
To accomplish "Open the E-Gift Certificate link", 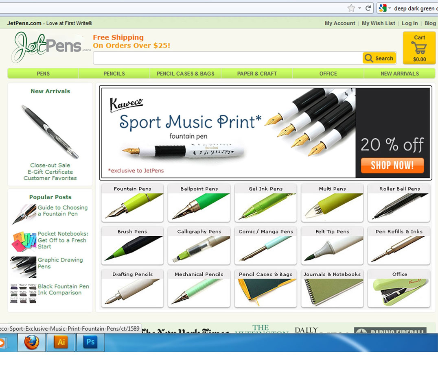I will (x=50, y=172).
